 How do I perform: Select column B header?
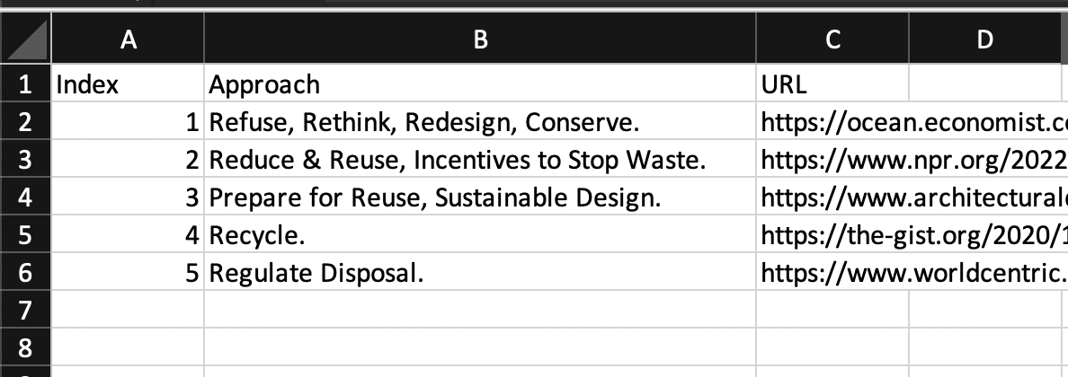pyautogui.click(x=480, y=39)
